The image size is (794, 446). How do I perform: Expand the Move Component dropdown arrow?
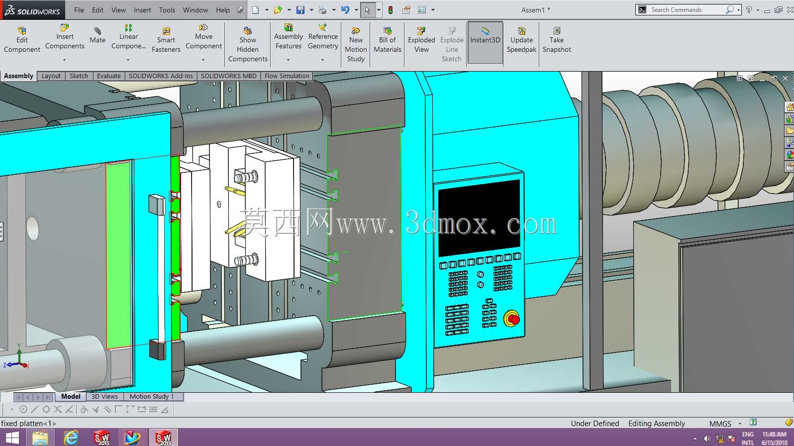pos(203,60)
